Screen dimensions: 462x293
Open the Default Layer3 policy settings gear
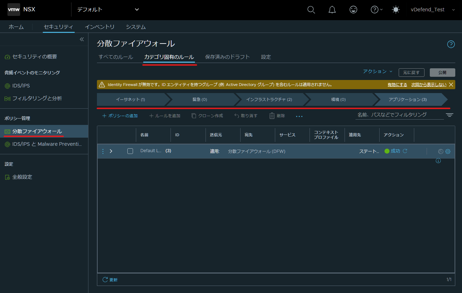tap(448, 151)
